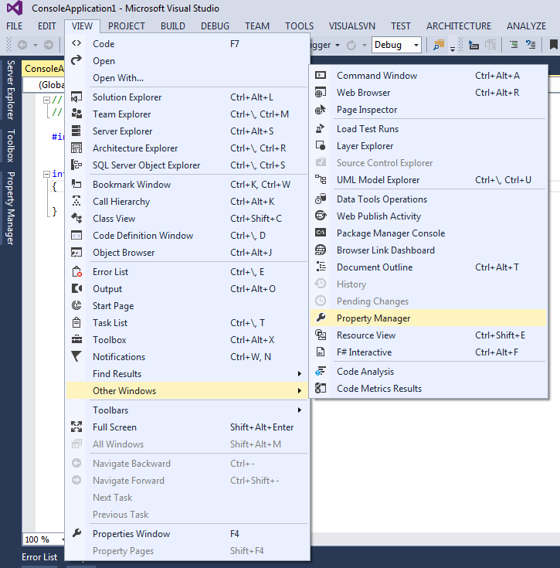Click the UML Model Explorer icon
The height and width of the screenshot is (568, 560).
(x=321, y=179)
